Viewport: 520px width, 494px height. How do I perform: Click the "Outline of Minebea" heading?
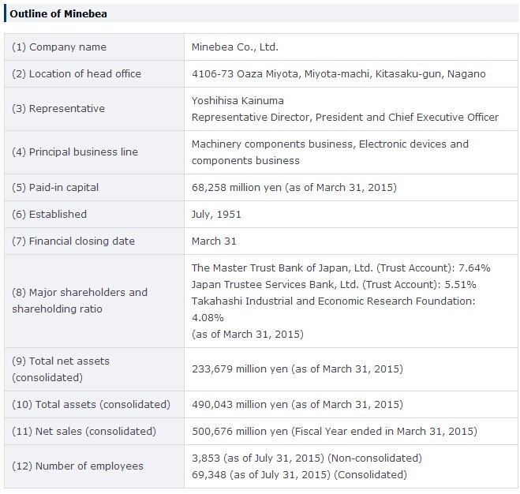(x=58, y=14)
